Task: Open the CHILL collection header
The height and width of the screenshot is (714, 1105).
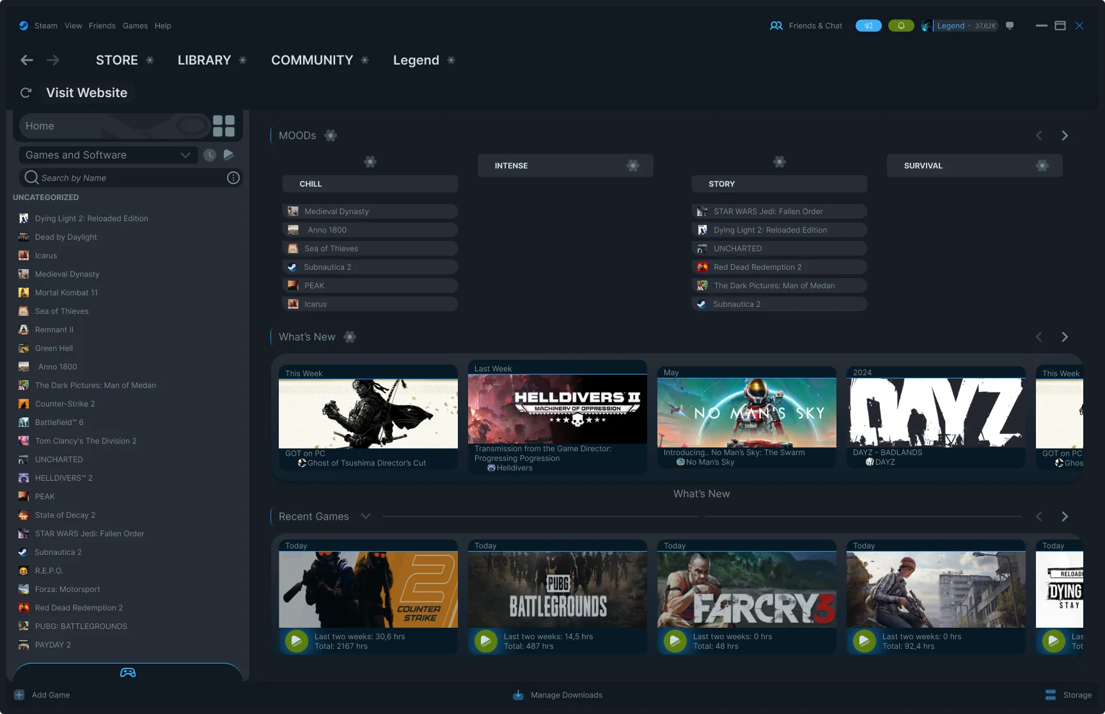Action: pyautogui.click(x=370, y=184)
